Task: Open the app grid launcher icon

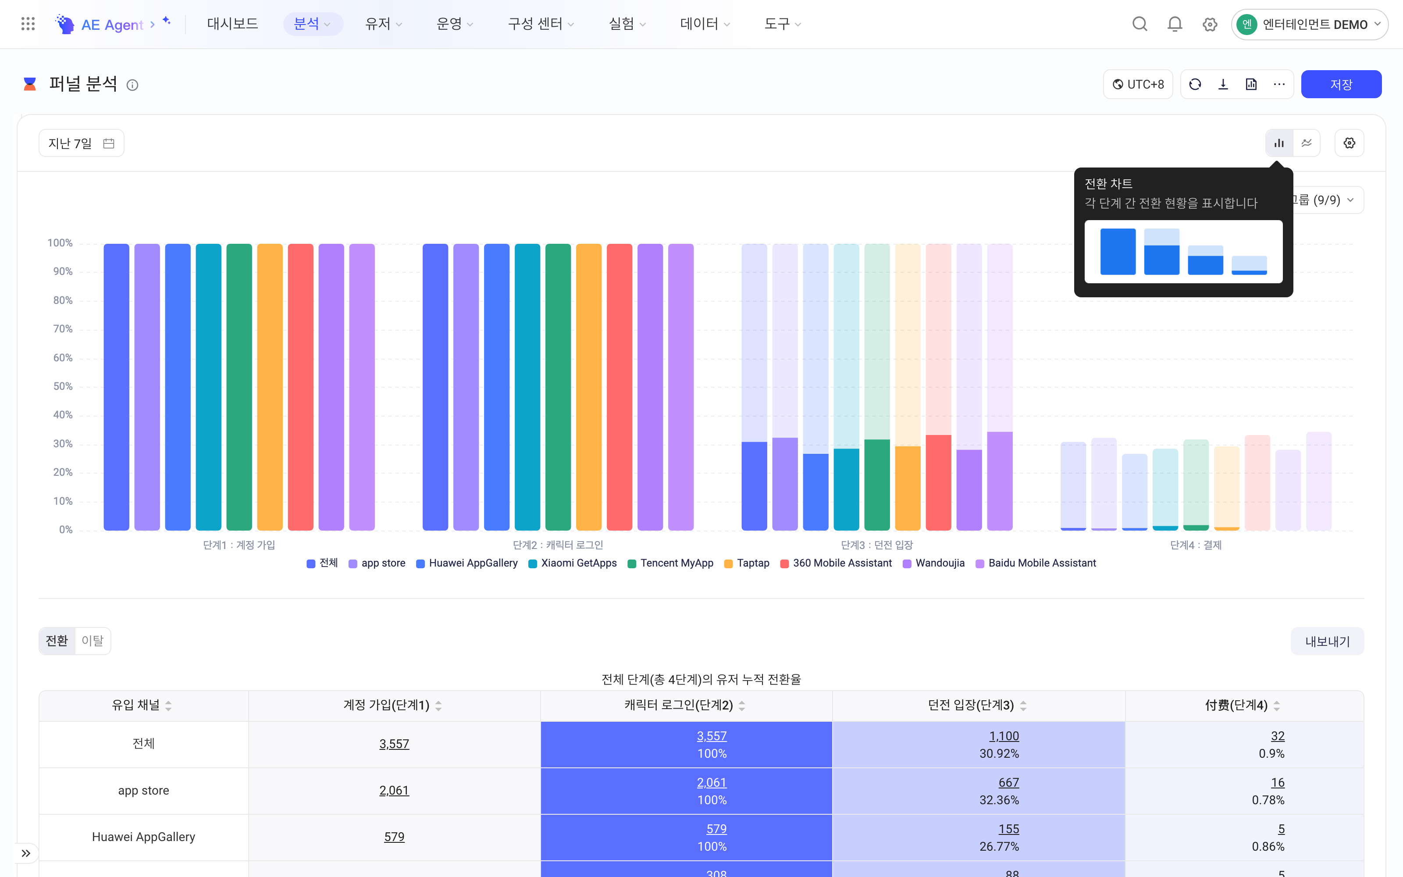Action: point(28,24)
